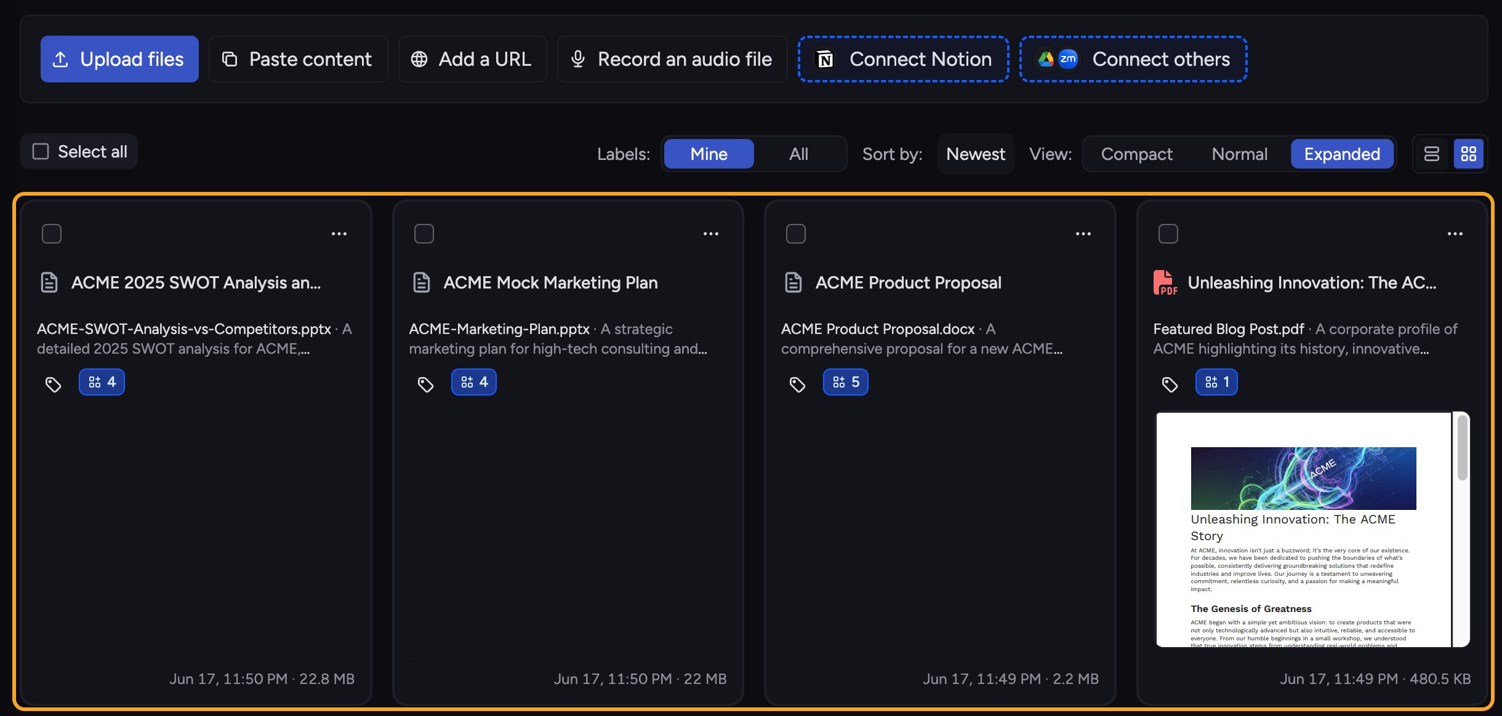The height and width of the screenshot is (716, 1502).
Task: Switch to the grid layout view icon
Action: (1469, 154)
